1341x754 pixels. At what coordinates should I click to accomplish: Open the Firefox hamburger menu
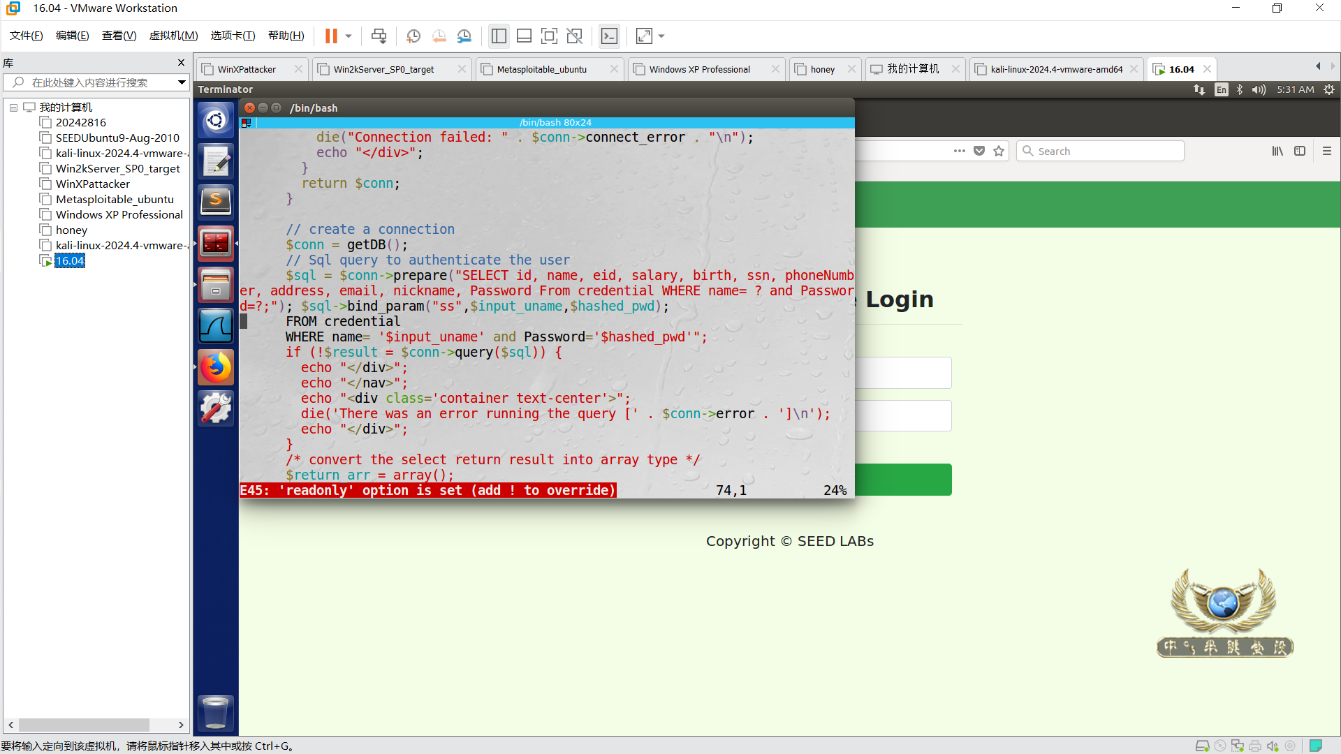point(1327,151)
